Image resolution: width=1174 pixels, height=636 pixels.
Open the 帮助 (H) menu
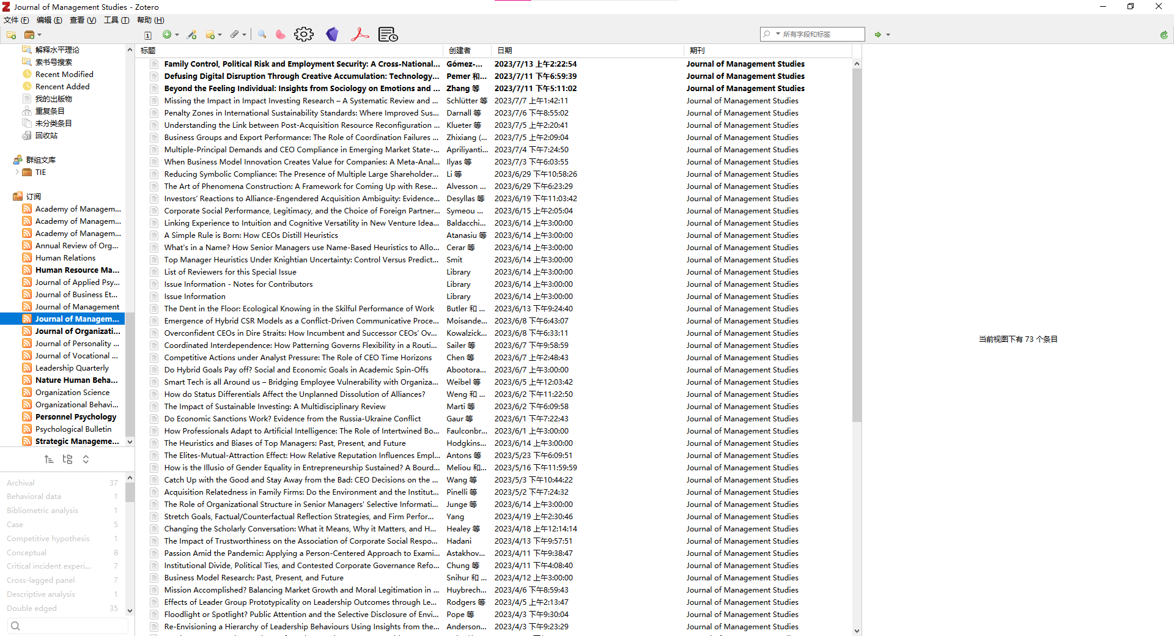150,20
